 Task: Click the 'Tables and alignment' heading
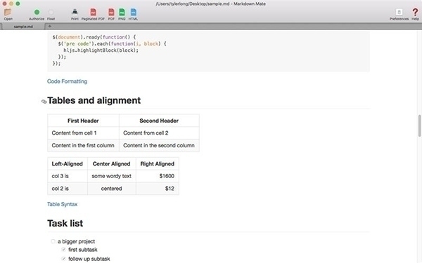(94, 100)
